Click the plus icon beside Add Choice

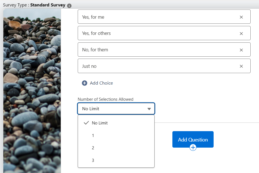coord(84,83)
